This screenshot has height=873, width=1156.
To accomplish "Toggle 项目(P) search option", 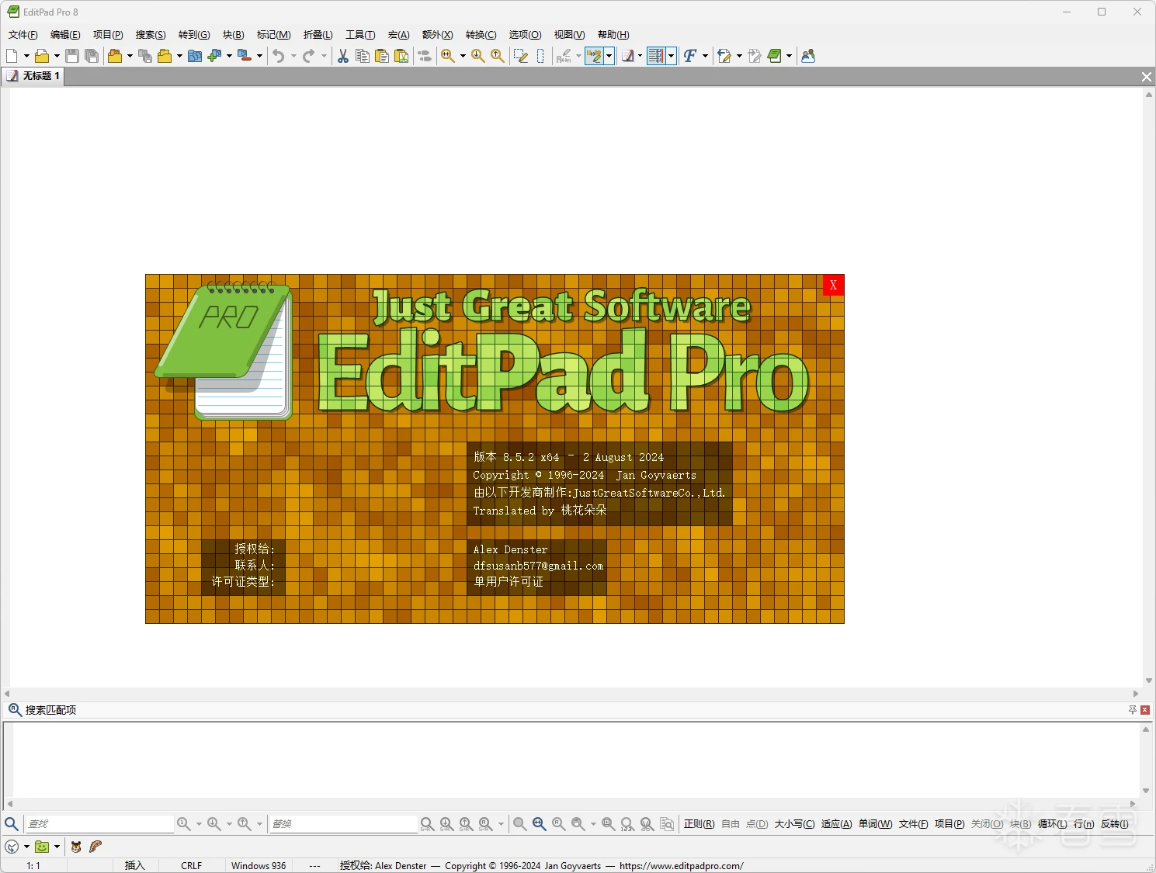I will coord(949,824).
